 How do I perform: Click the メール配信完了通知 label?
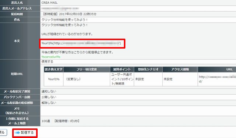coord(17,92)
